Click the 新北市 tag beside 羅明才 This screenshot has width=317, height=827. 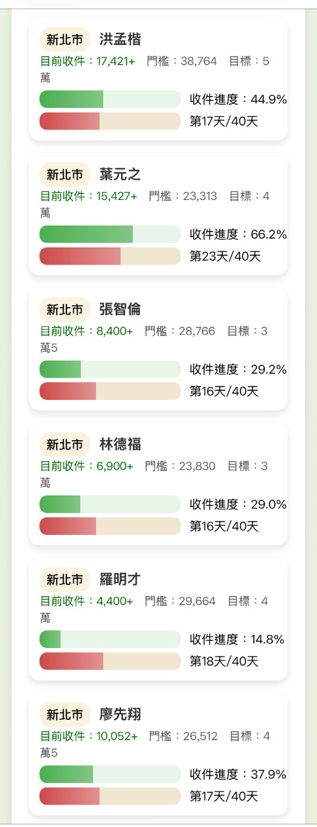(x=64, y=580)
